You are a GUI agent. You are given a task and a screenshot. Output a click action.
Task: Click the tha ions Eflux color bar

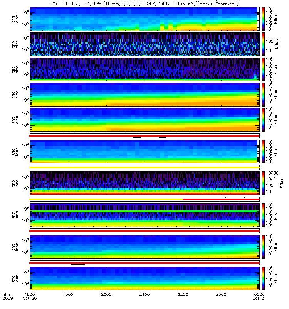click(263, 151)
